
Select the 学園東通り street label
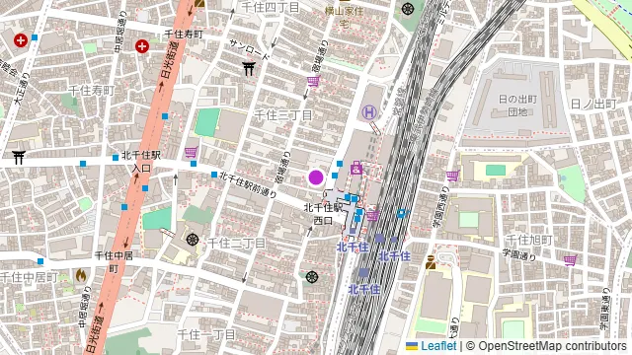point(604,309)
